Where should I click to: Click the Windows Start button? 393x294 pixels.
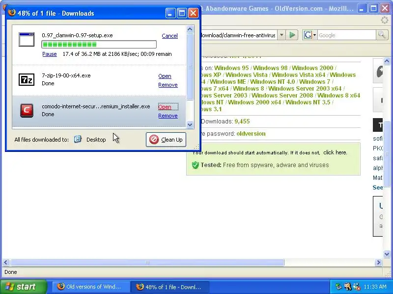pos(24,287)
